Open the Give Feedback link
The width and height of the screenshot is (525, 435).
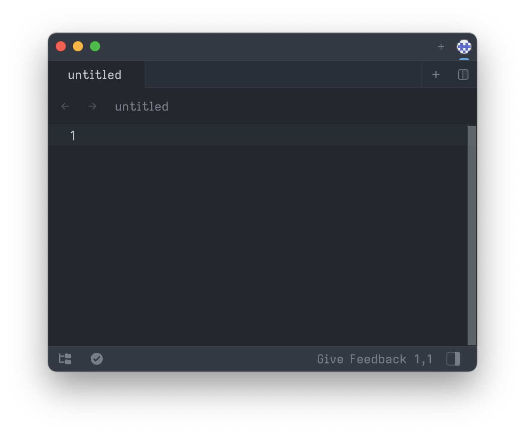pos(361,359)
